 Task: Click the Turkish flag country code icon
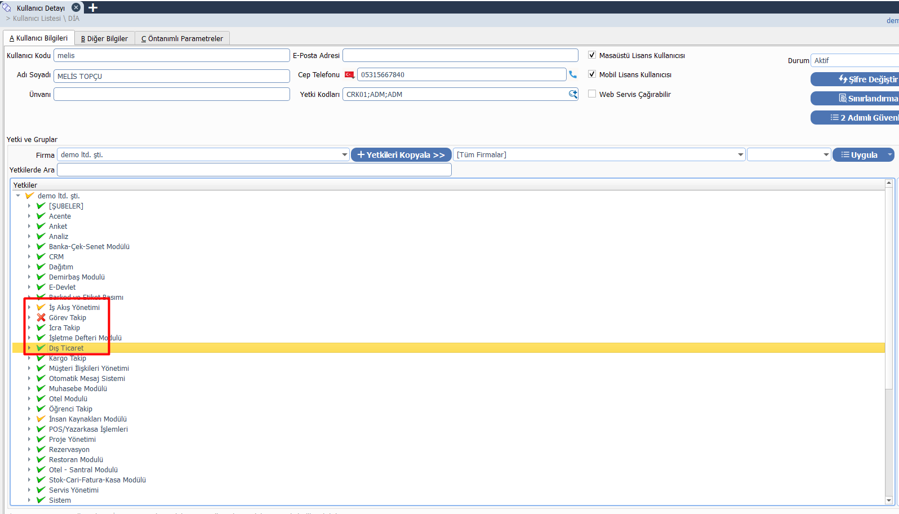pyautogui.click(x=349, y=75)
